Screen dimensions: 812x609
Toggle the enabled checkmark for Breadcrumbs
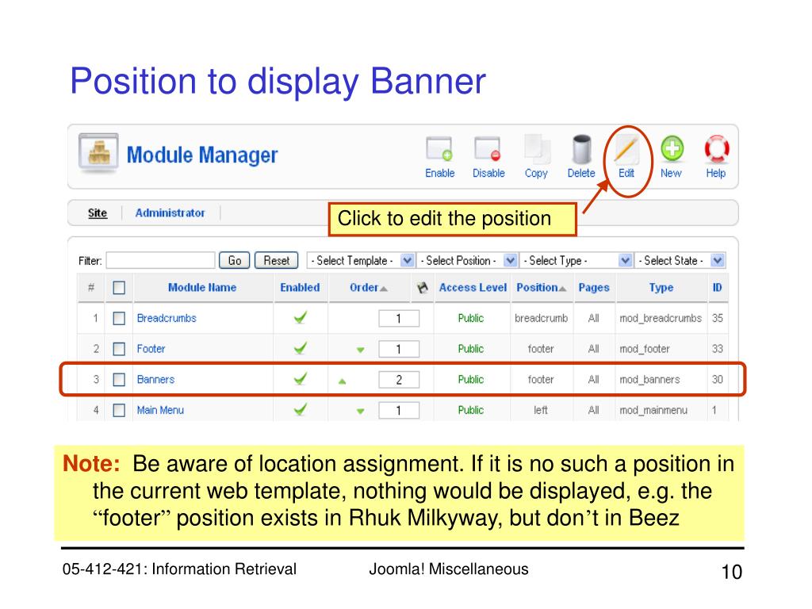(300, 317)
